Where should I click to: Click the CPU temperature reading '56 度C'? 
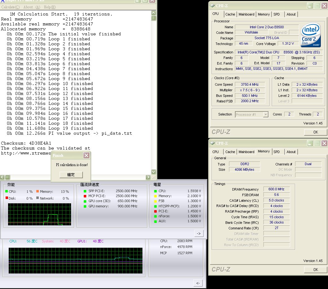pos(32,241)
